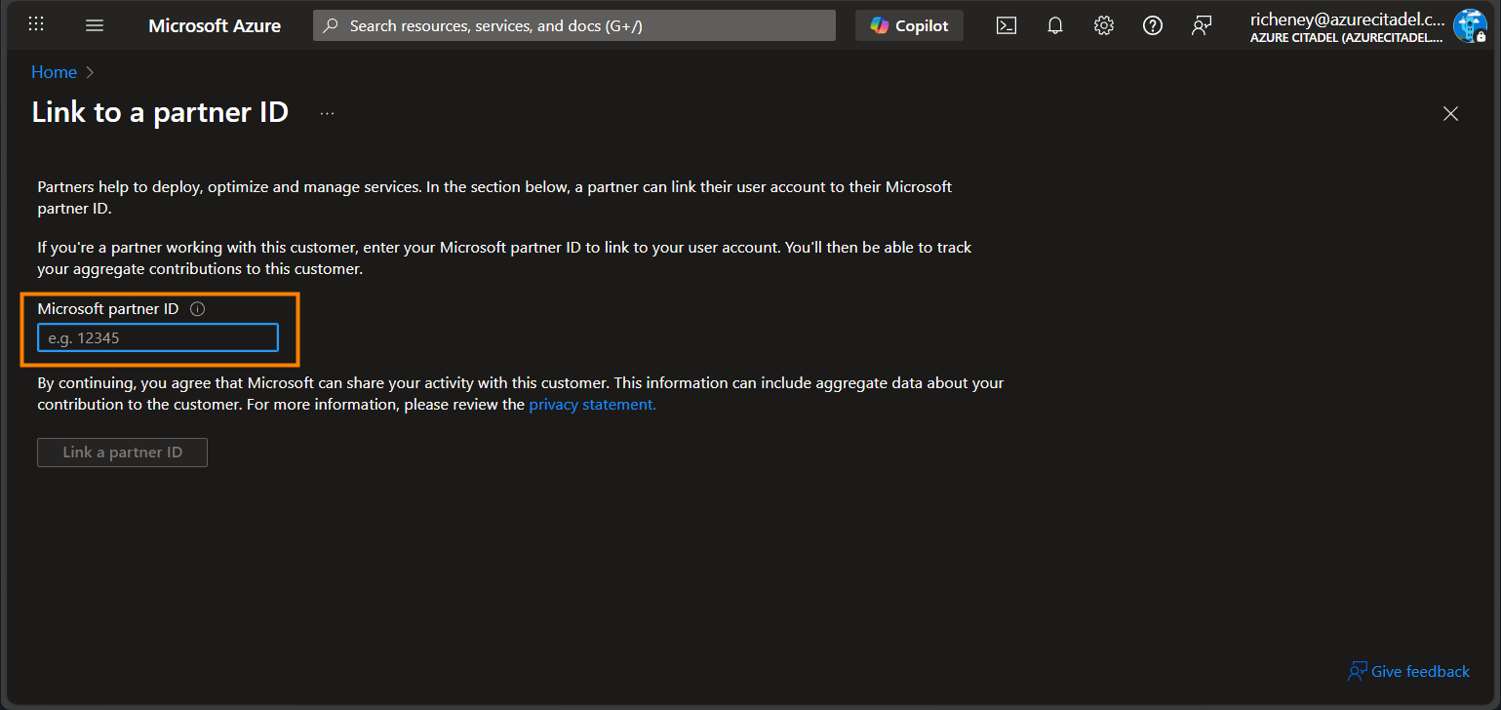Focus the Search resources, services, and docs box
This screenshot has height=710, width=1501.
click(574, 25)
